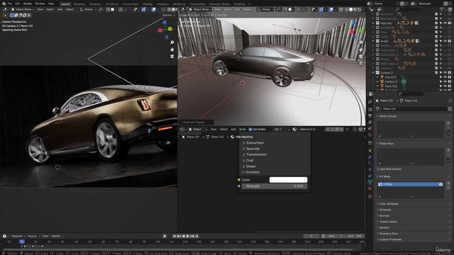Switch to the Layout workspace tab
The height and width of the screenshot is (255, 454).
(65, 4)
